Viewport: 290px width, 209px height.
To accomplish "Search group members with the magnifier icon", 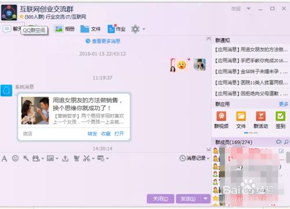I will click(286, 142).
